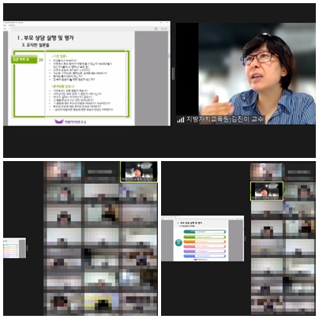Click the pink bar on lower-right slide
This screenshot has height=319, width=319.
coord(205,246)
